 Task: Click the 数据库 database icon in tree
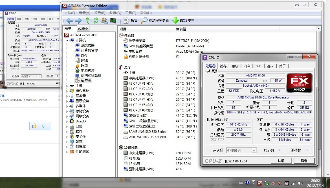(72, 146)
